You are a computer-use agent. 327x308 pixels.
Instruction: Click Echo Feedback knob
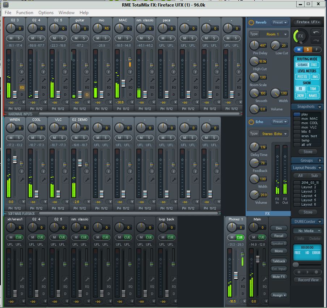click(254, 163)
